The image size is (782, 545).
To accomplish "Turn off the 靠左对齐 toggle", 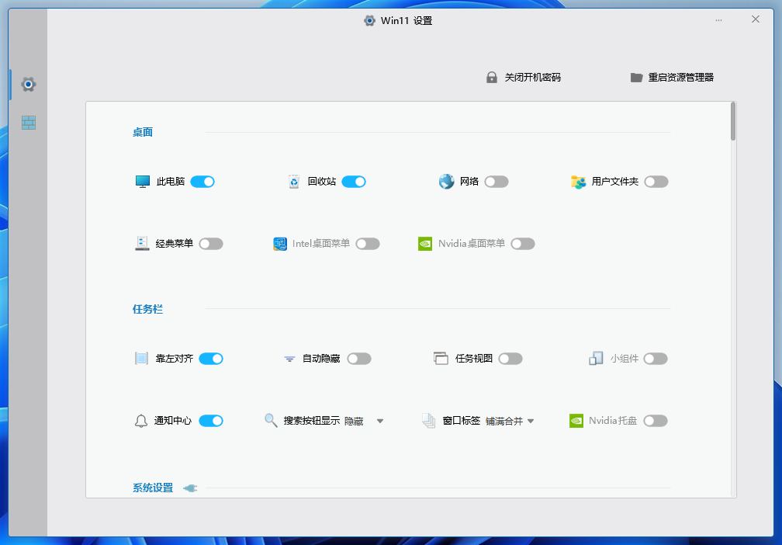I will pos(211,359).
